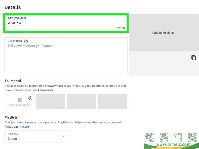Open the Playlists Learn more link
The width and height of the screenshot is (199, 149).
(x=21, y=127)
